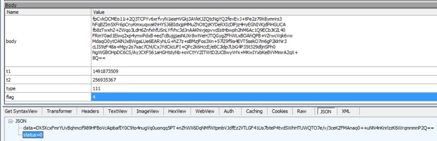The width and height of the screenshot is (437, 141).
Task: Switch to the Transformer tab
Action: [x=59, y=111]
